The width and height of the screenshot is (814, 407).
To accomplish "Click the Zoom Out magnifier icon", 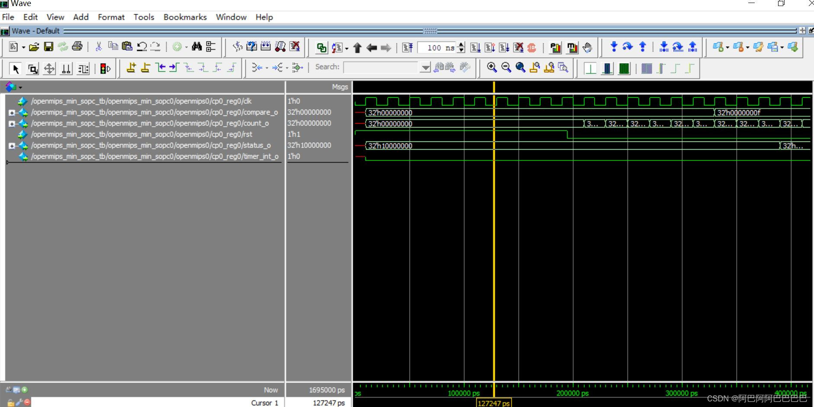I will point(506,67).
